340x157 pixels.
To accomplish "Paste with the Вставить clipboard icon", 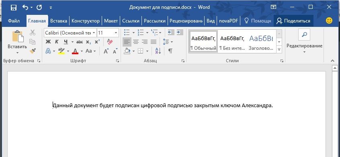I will click(17, 36).
